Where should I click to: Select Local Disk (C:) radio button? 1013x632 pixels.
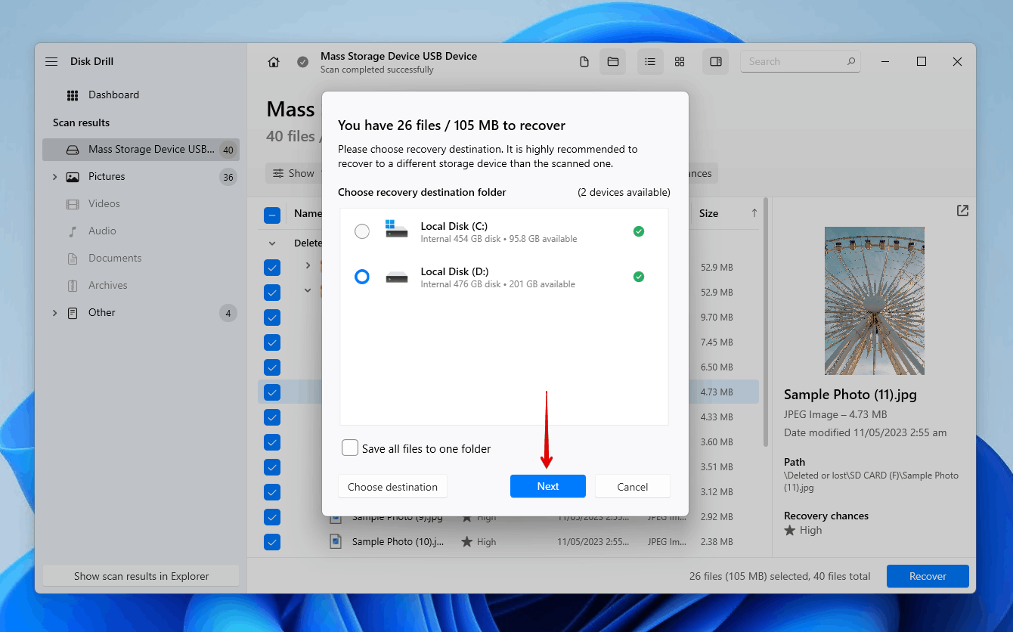coord(362,231)
